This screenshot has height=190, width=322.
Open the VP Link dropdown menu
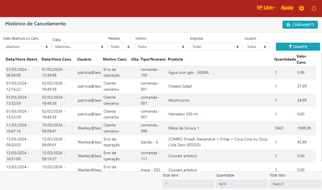[265, 8]
